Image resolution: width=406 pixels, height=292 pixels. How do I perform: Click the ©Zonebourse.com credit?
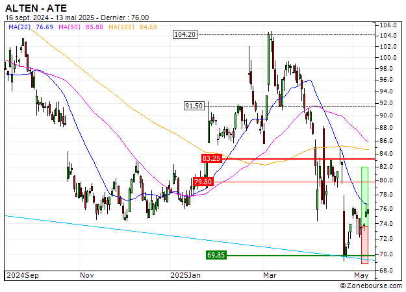pos(371,286)
